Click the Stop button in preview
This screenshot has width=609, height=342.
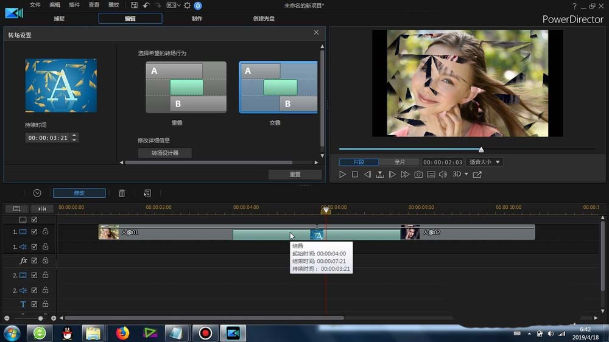click(x=355, y=174)
